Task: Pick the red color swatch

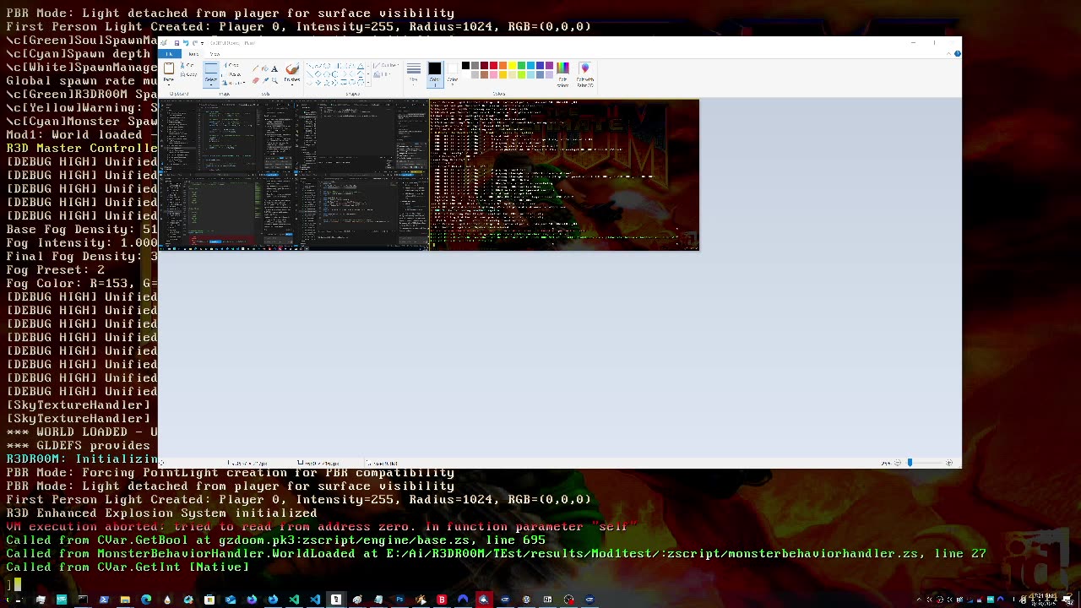Action: pyautogui.click(x=493, y=65)
